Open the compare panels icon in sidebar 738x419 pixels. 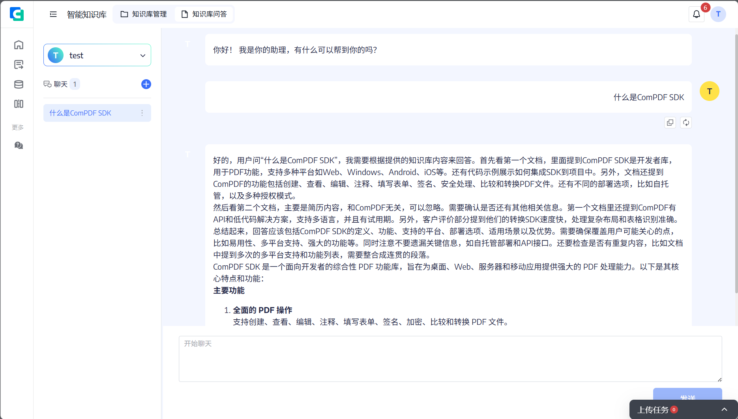19,104
